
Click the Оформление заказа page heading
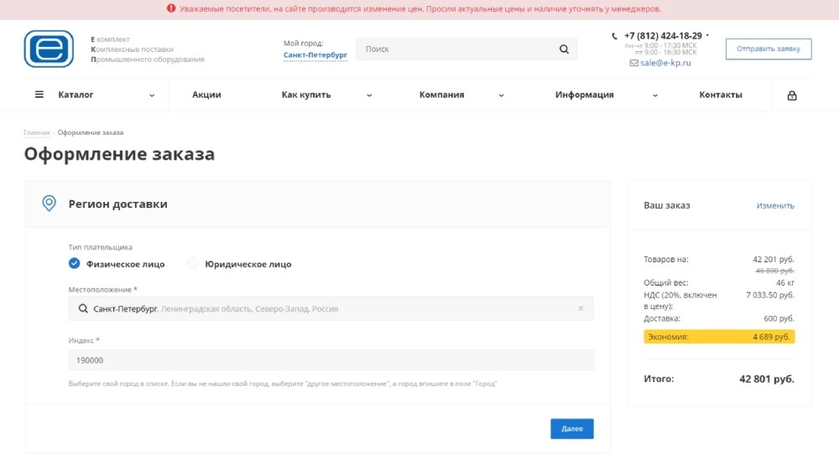(119, 154)
